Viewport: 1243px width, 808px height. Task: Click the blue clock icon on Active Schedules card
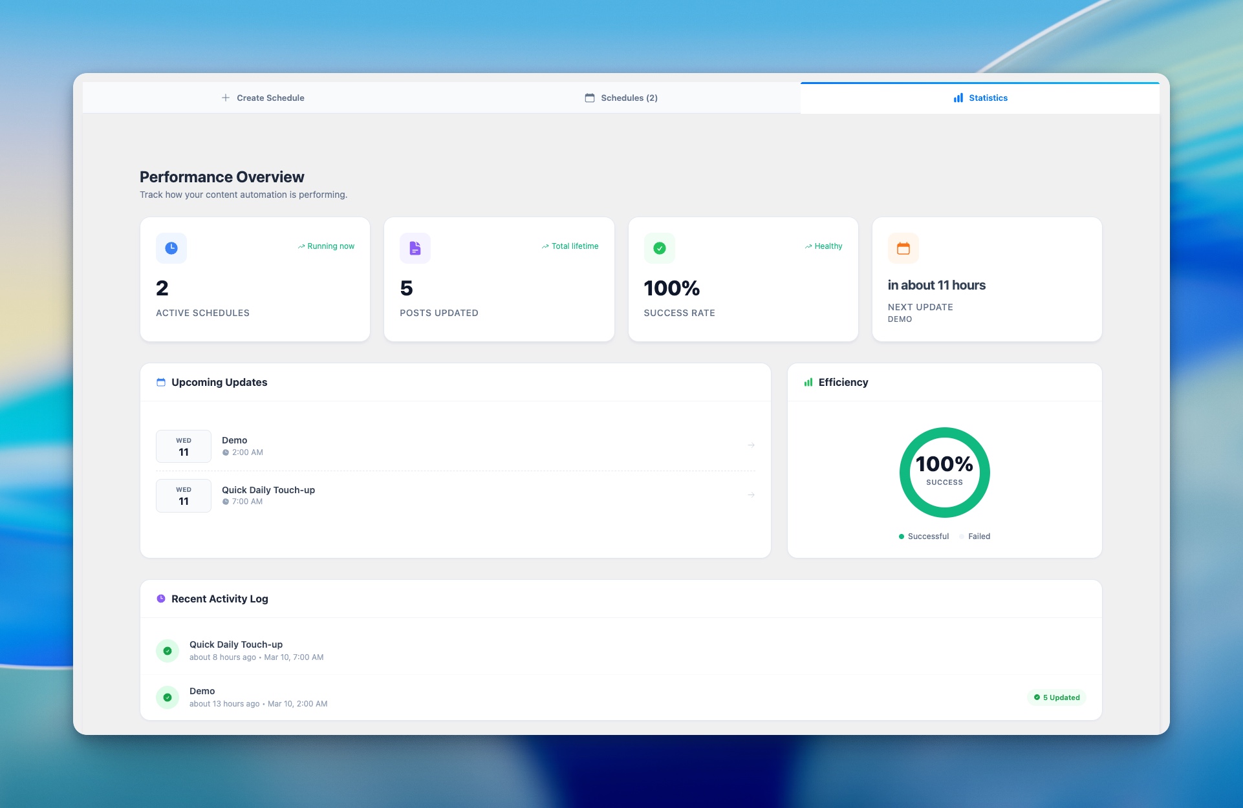click(171, 248)
